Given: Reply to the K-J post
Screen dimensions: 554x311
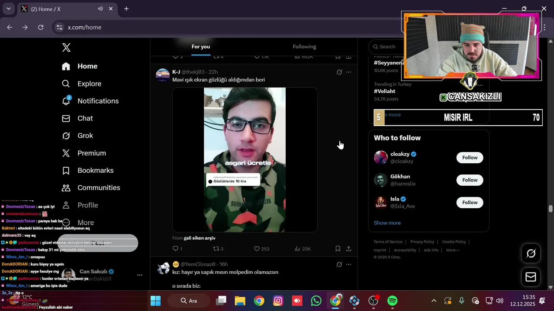Looking at the screenshot, I should click(177, 248).
